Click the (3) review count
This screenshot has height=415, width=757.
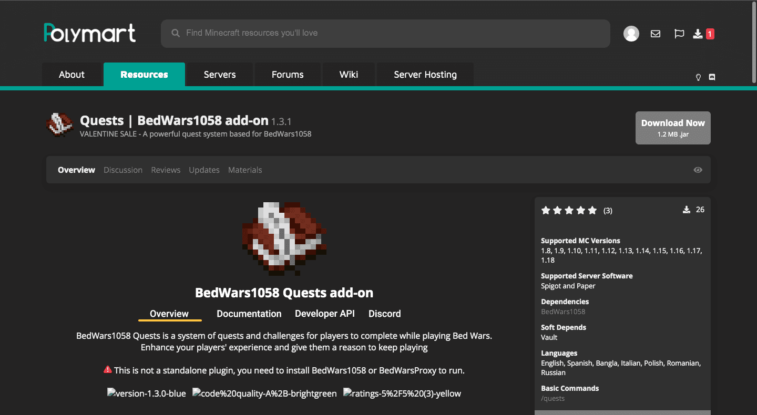click(608, 211)
